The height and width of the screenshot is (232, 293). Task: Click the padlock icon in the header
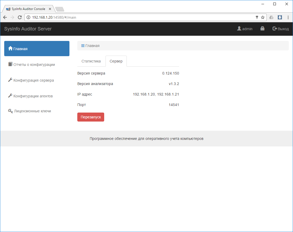point(262,28)
